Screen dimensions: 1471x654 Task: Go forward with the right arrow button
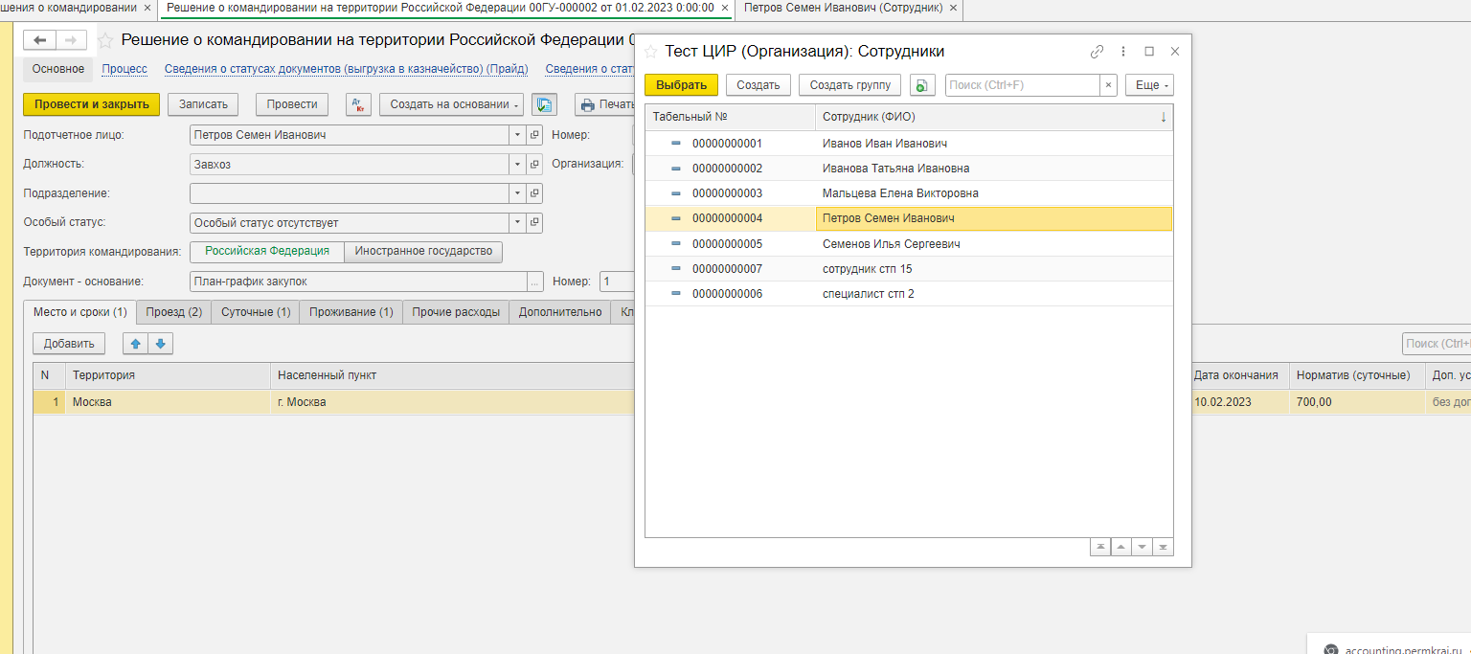pyautogui.click(x=71, y=40)
